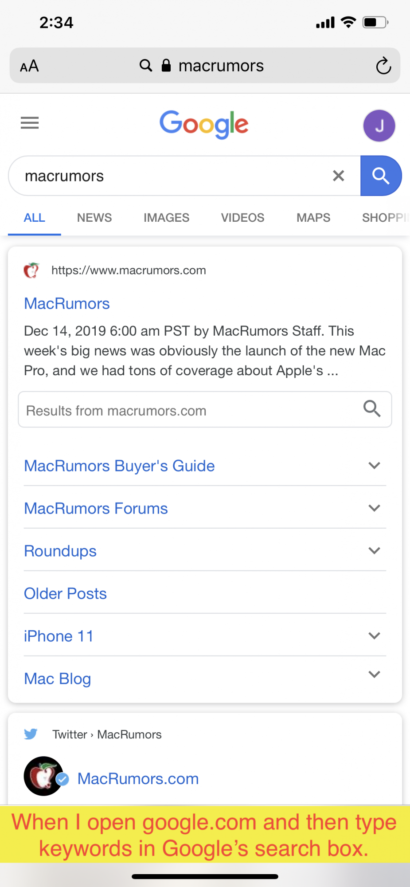
Task: Tap the Safari reload page icon
Action: [x=383, y=66]
